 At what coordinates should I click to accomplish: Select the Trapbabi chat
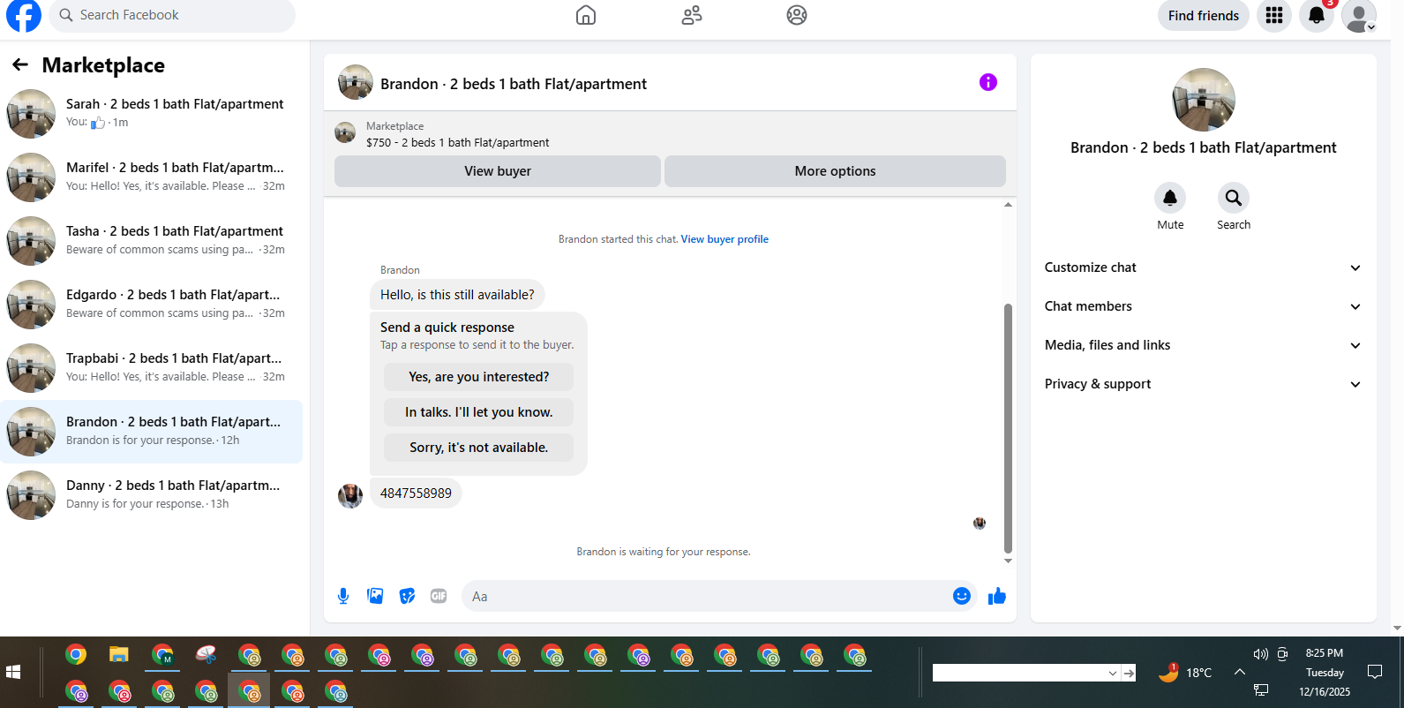(x=151, y=368)
